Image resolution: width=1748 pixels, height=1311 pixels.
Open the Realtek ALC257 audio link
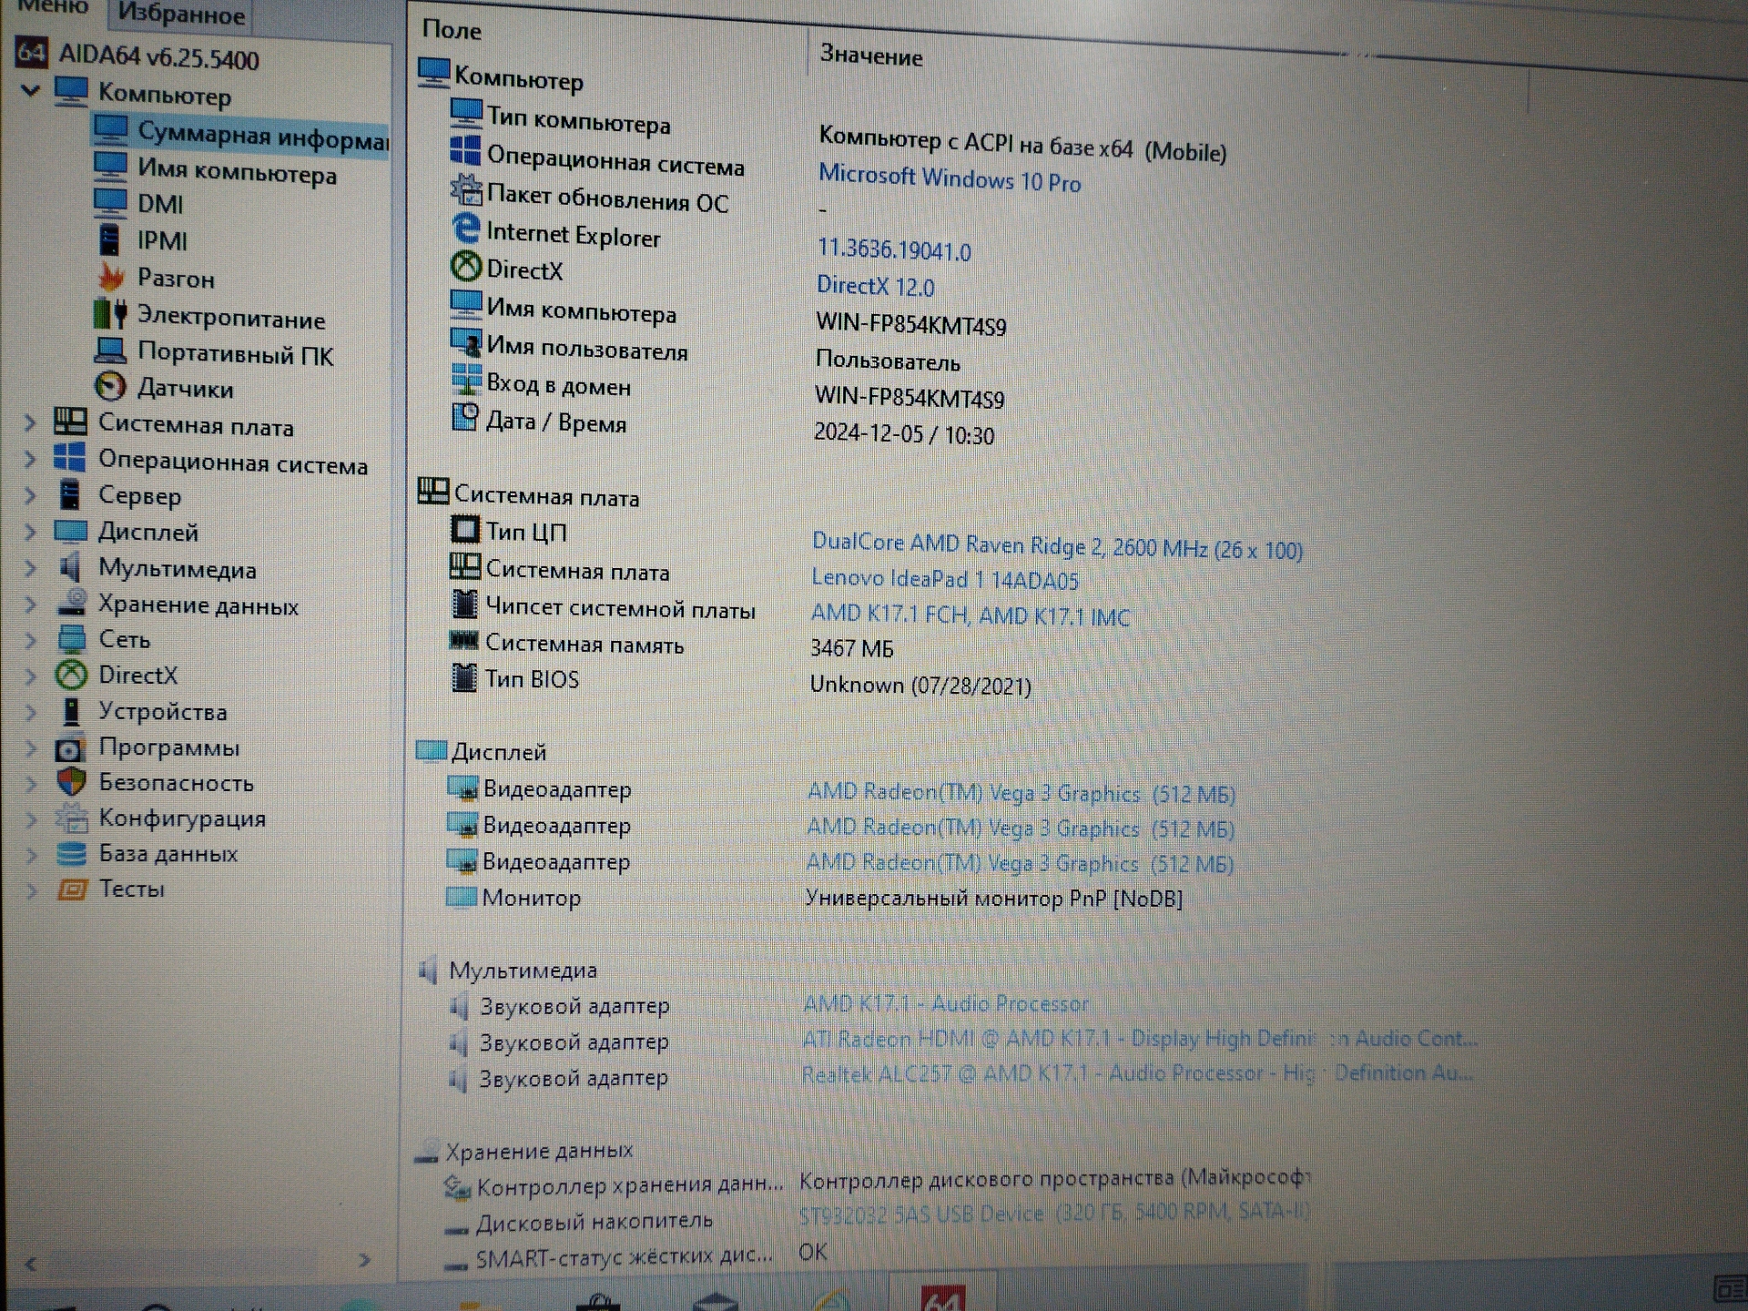(1137, 1073)
